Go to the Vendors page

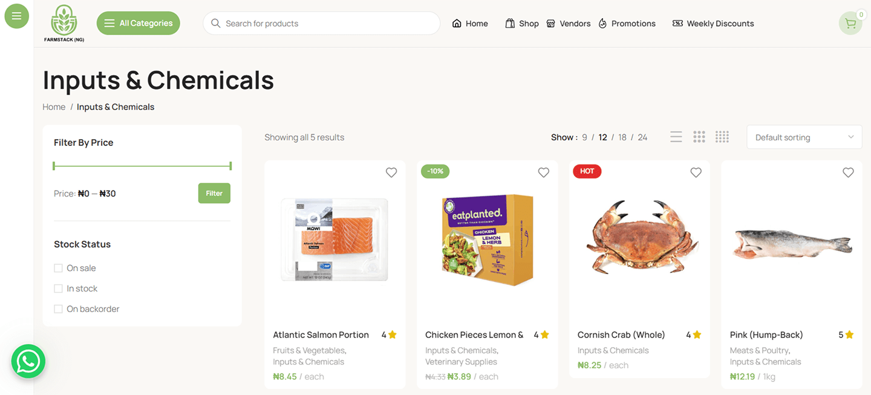[569, 24]
